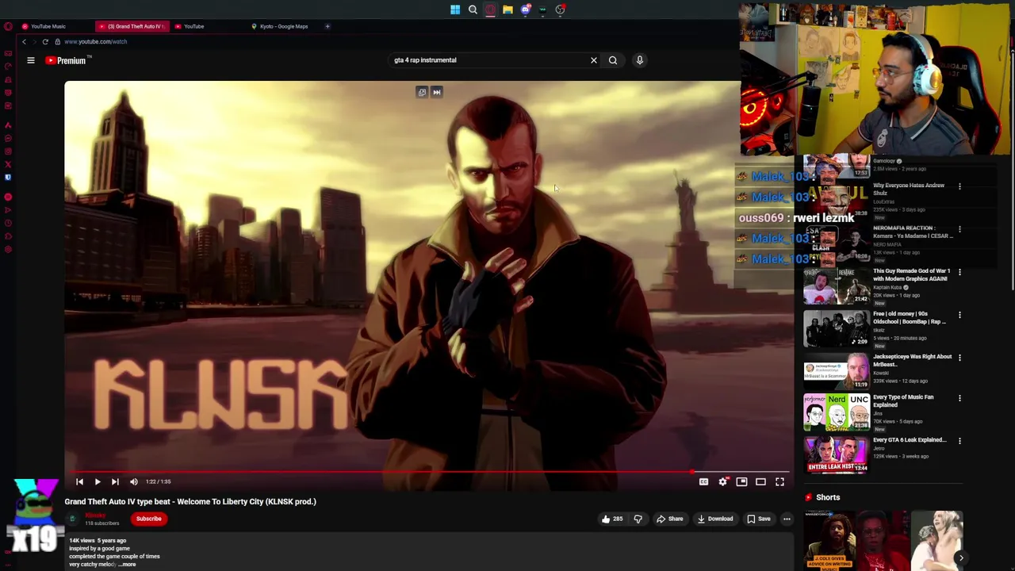Seek on the red video progress bar

pos(427,472)
